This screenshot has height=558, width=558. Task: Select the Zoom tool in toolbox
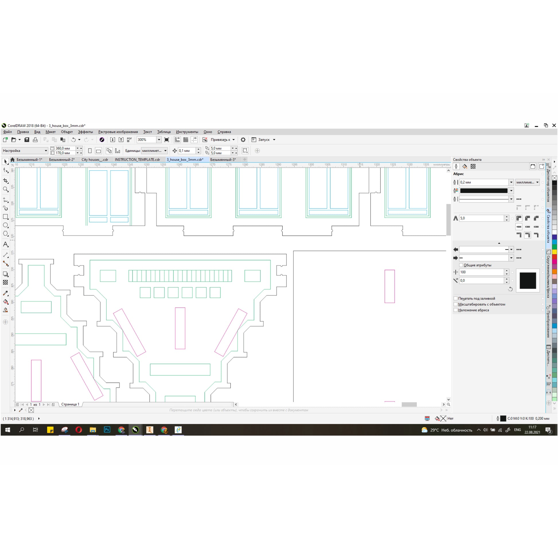(x=5, y=190)
